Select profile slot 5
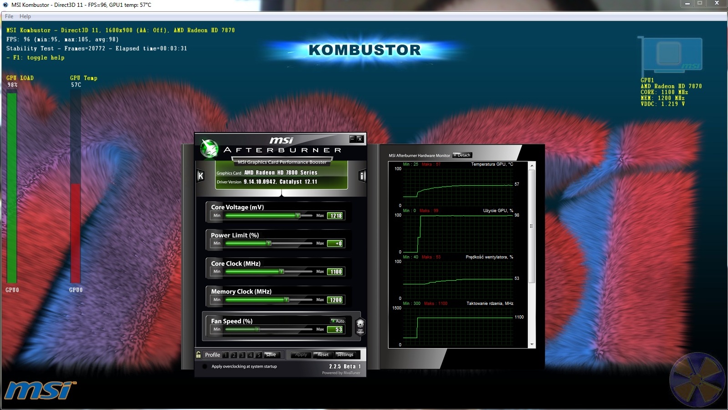 [258, 355]
